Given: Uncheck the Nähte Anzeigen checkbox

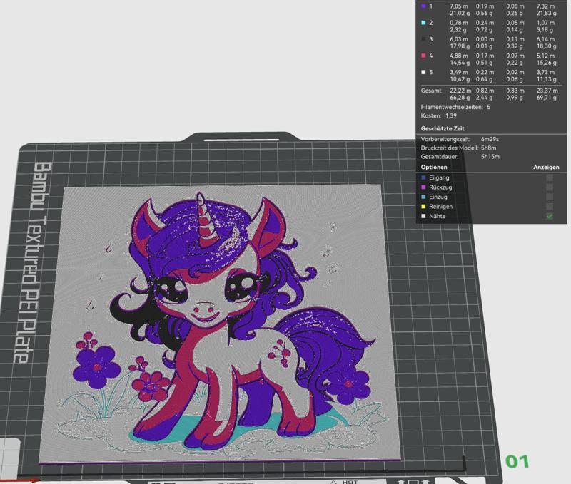Looking at the screenshot, I should 550,215.
